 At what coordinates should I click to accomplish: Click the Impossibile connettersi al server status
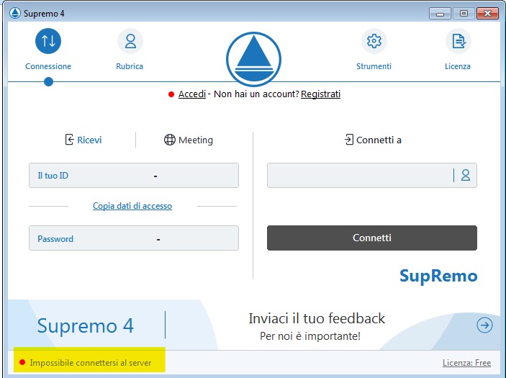(86, 363)
